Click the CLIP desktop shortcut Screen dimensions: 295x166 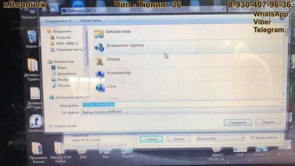pyautogui.click(x=240, y=152)
